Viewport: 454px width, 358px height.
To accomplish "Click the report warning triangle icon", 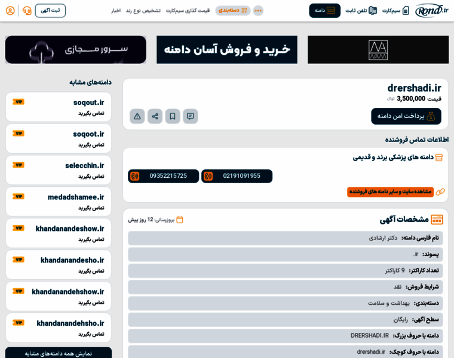I will click(137, 116).
